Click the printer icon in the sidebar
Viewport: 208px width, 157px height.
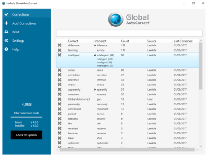pyautogui.click(x=6, y=32)
